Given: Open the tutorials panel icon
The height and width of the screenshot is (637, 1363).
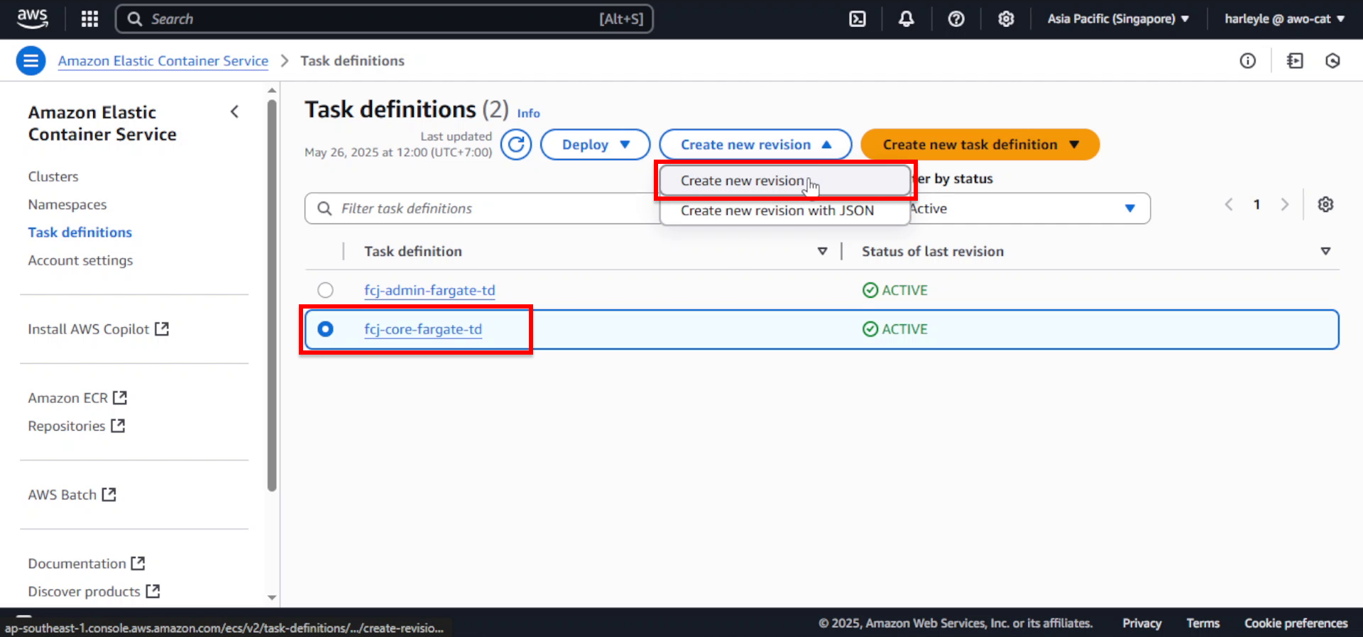Looking at the screenshot, I should coord(1295,61).
